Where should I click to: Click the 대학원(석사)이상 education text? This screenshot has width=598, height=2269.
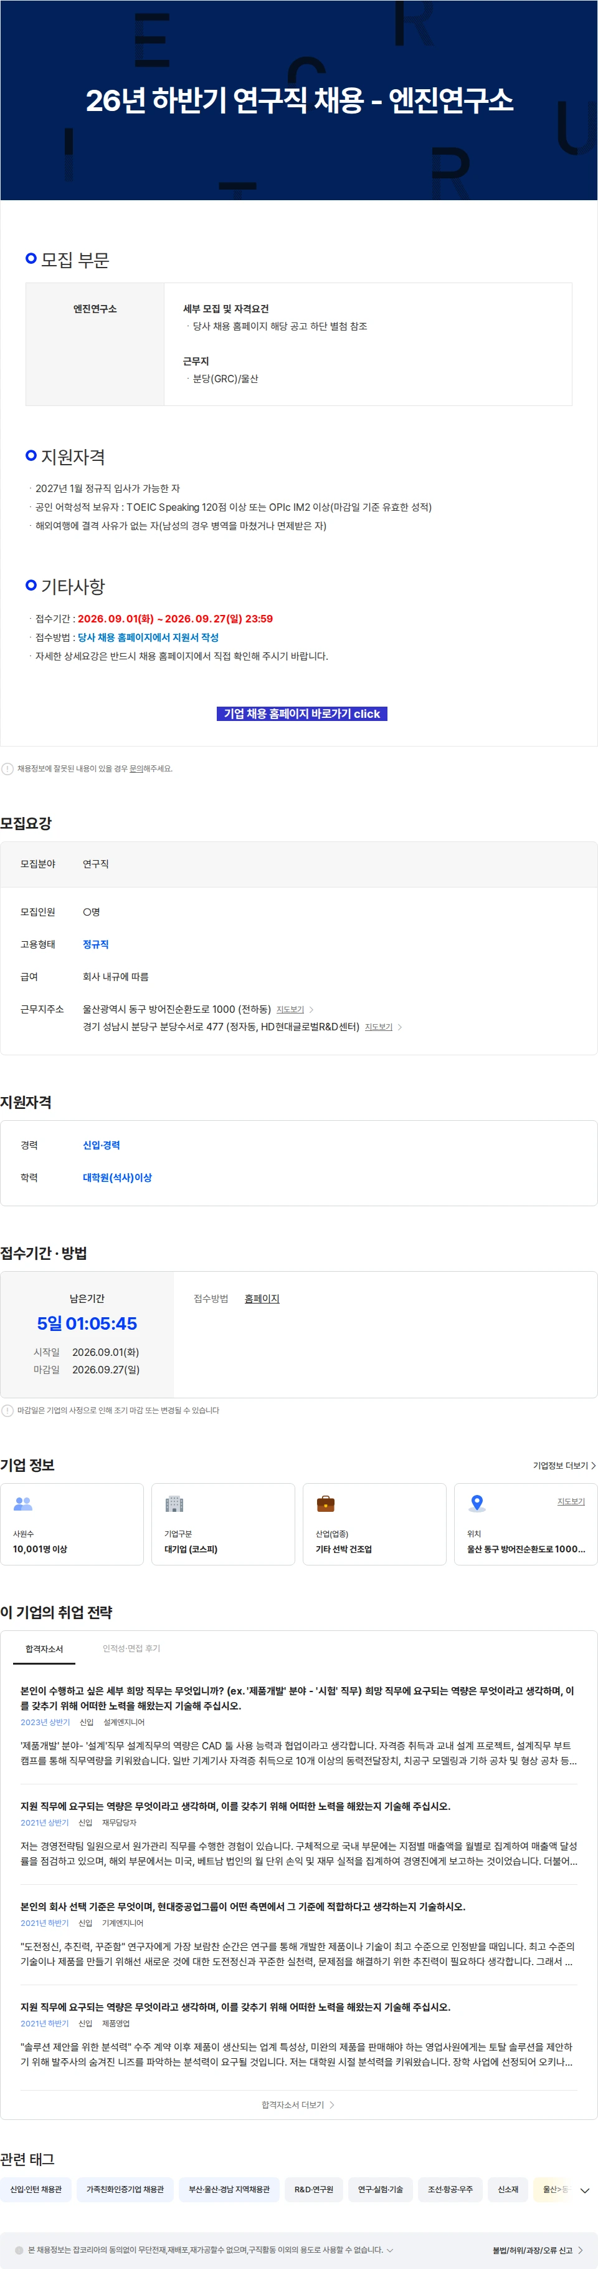tap(117, 1178)
